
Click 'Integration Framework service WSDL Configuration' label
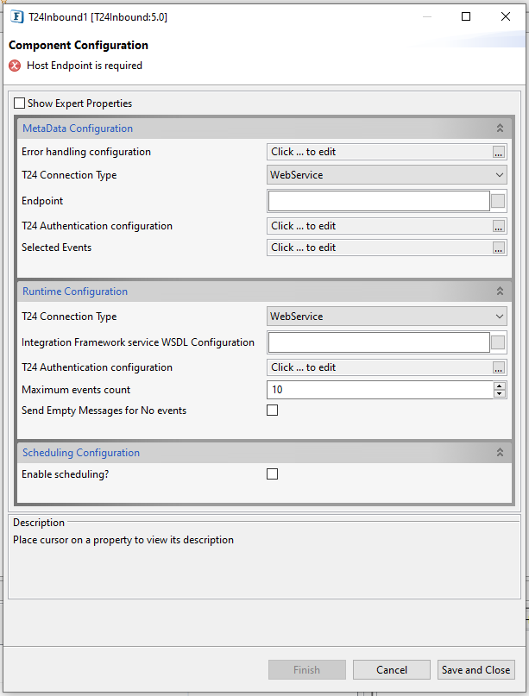(138, 342)
